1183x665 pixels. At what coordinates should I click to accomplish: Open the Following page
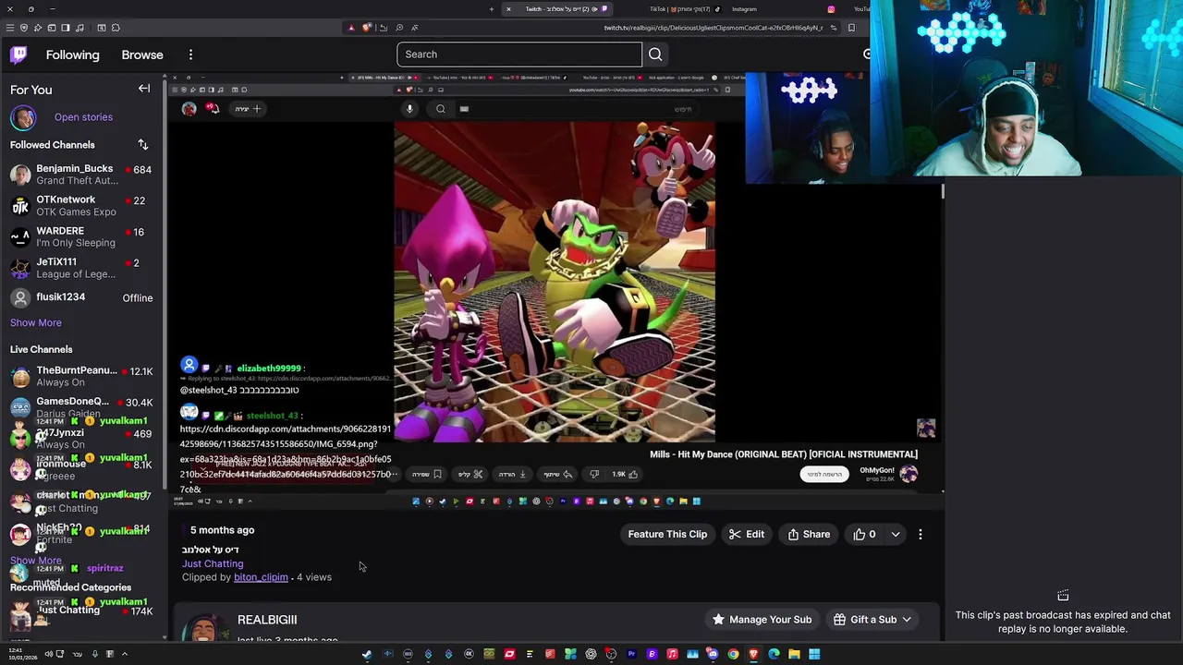click(x=72, y=54)
